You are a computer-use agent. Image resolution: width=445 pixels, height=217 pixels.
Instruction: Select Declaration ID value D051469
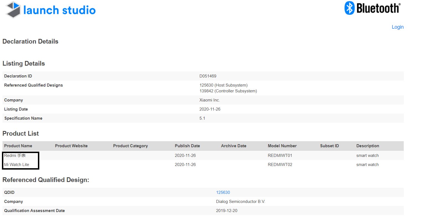(x=208, y=76)
